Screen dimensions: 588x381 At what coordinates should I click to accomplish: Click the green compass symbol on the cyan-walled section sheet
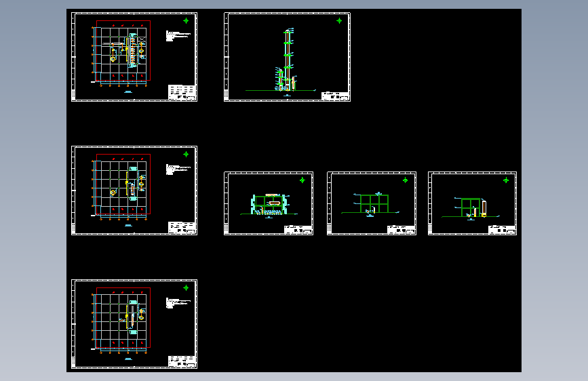302,180
